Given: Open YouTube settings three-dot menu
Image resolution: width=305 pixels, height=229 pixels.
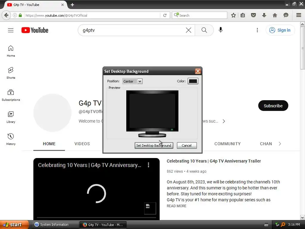Looking at the screenshot, I should (257, 30).
